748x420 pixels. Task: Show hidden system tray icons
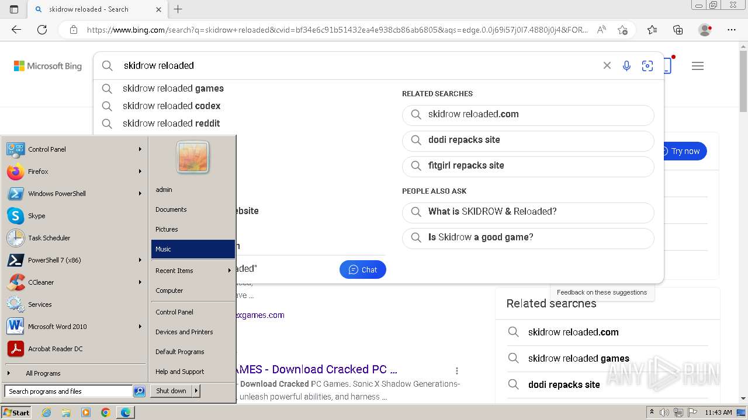click(x=652, y=412)
